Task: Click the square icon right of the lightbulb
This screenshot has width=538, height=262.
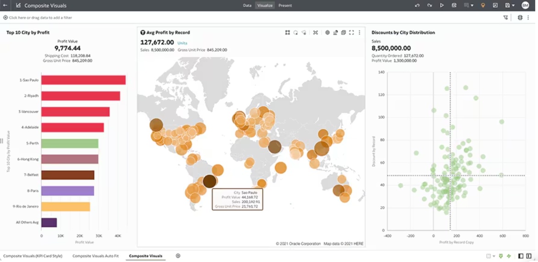Action: point(495,5)
